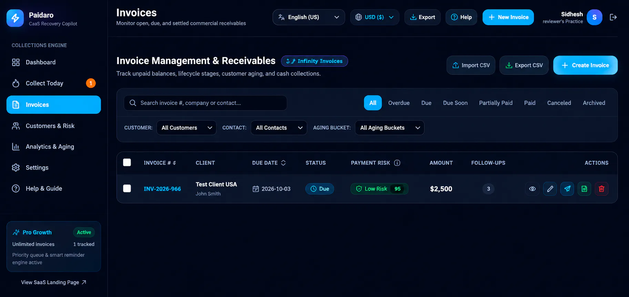
Task: Sort by Invoice # column arrows
Action: (x=174, y=163)
